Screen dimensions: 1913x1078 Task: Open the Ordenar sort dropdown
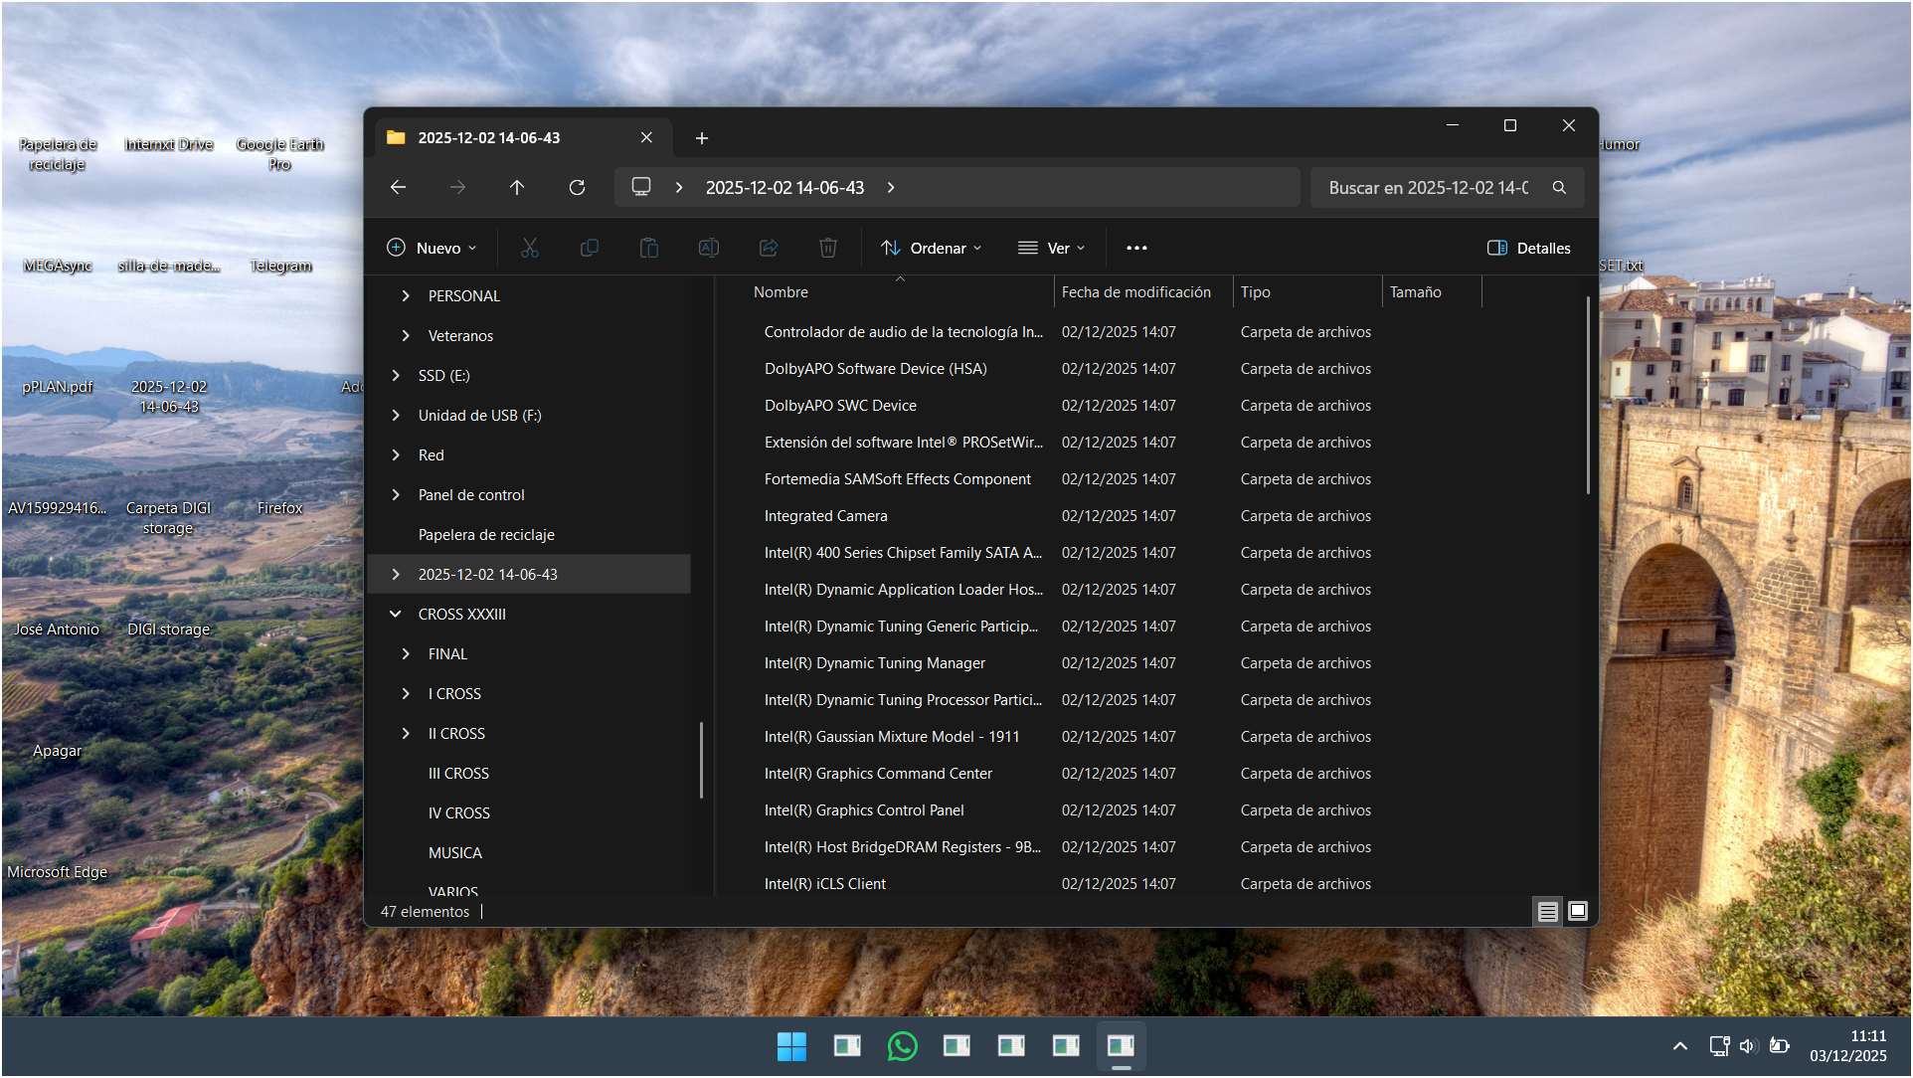coord(932,248)
